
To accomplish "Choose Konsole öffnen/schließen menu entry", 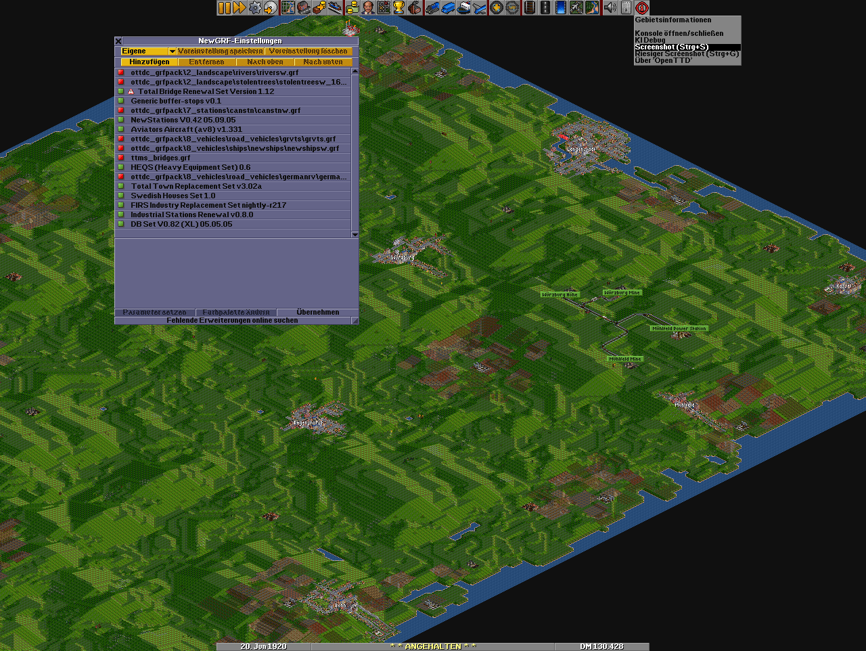I will click(x=679, y=33).
